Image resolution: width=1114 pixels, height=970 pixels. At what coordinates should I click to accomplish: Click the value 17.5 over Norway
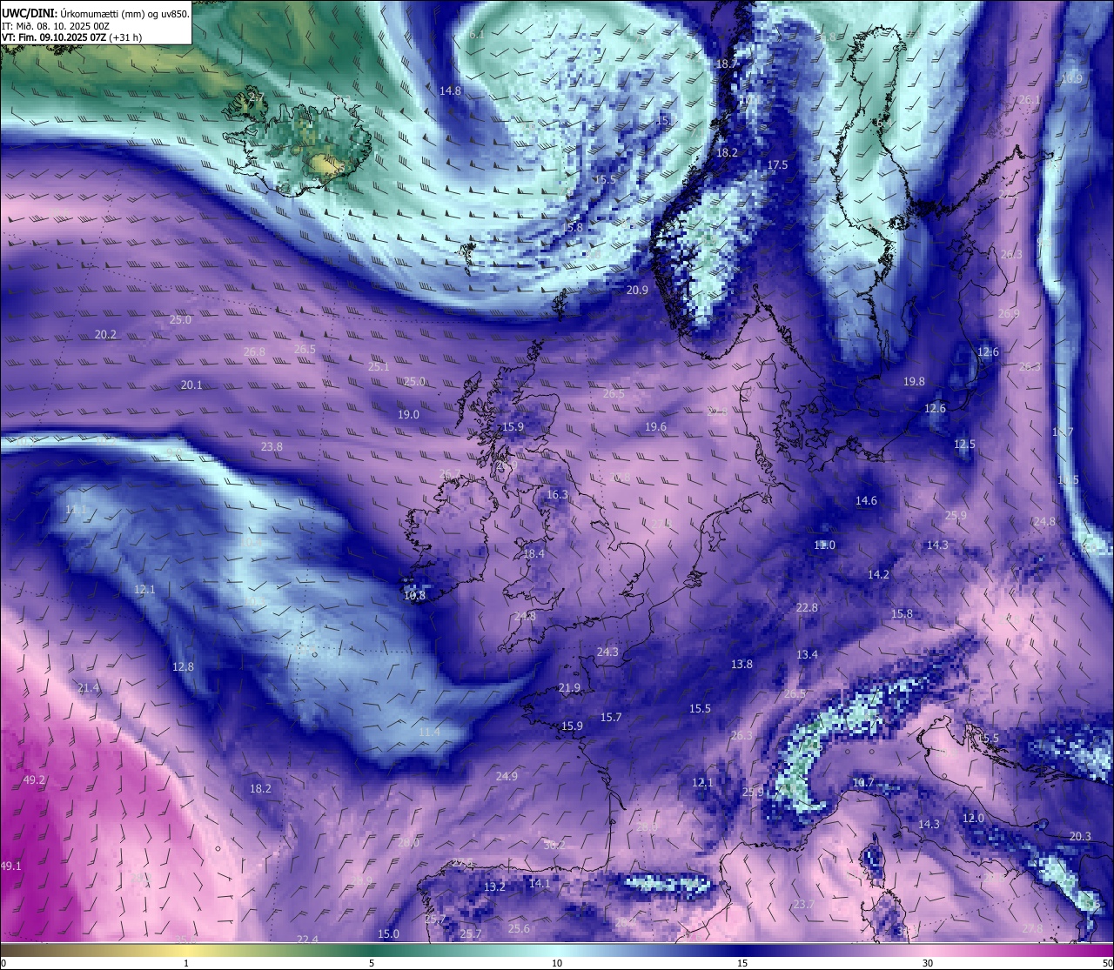[x=777, y=164]
